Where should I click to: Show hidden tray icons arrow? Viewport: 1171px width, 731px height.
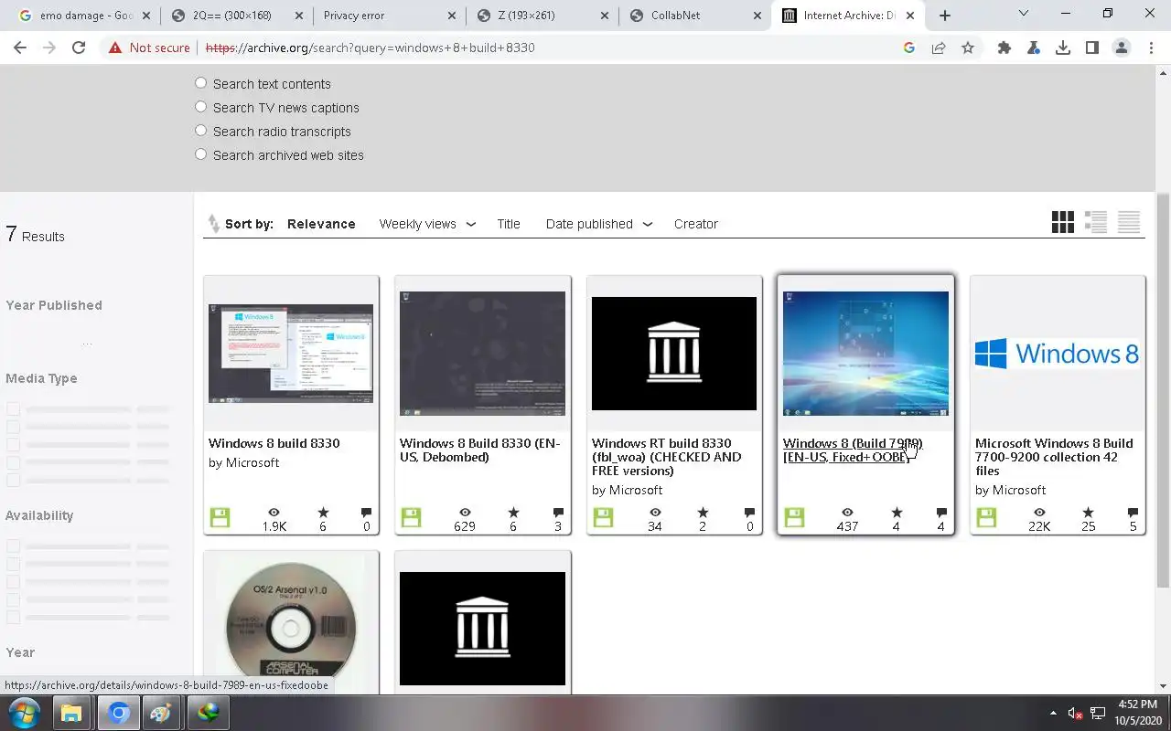pyautogui.click(x=1053, y=713)
